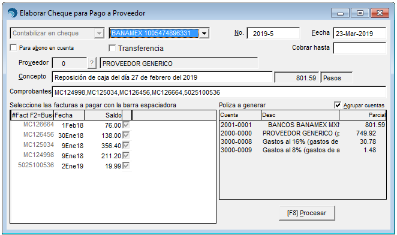Toggle the checkbox for invoice MC124998

[126, 155]
